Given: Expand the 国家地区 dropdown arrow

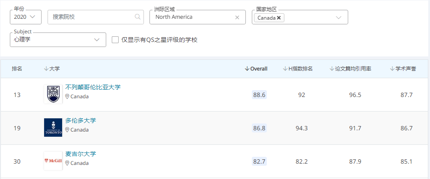Looking at the screenshot, I should coord(338,18).
